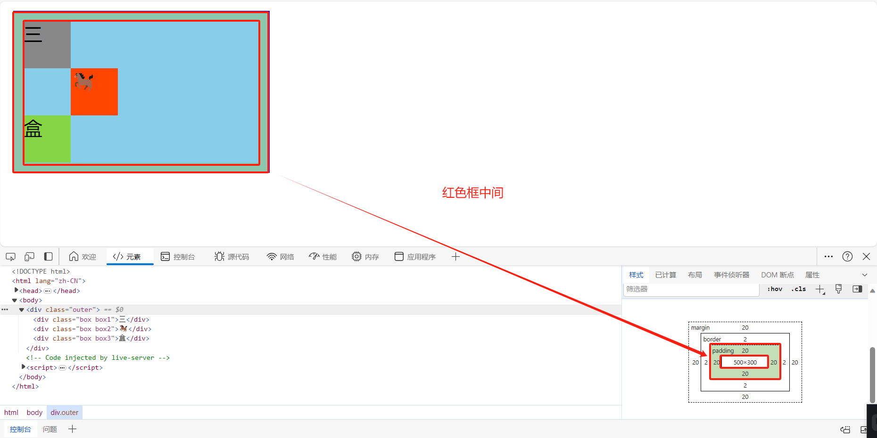
Task: Toggle the :hov element state panel
Action: click(775, 289)
